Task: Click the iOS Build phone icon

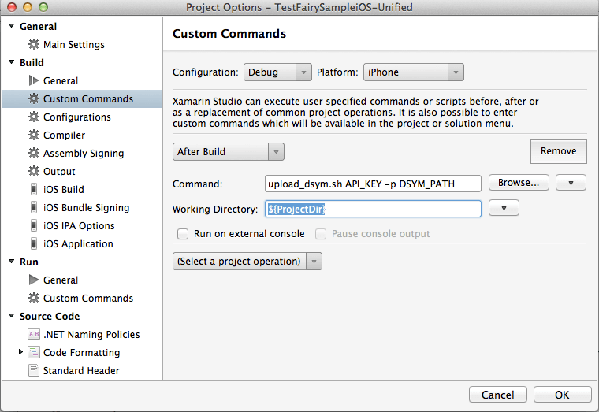Action: coord(34,190)
